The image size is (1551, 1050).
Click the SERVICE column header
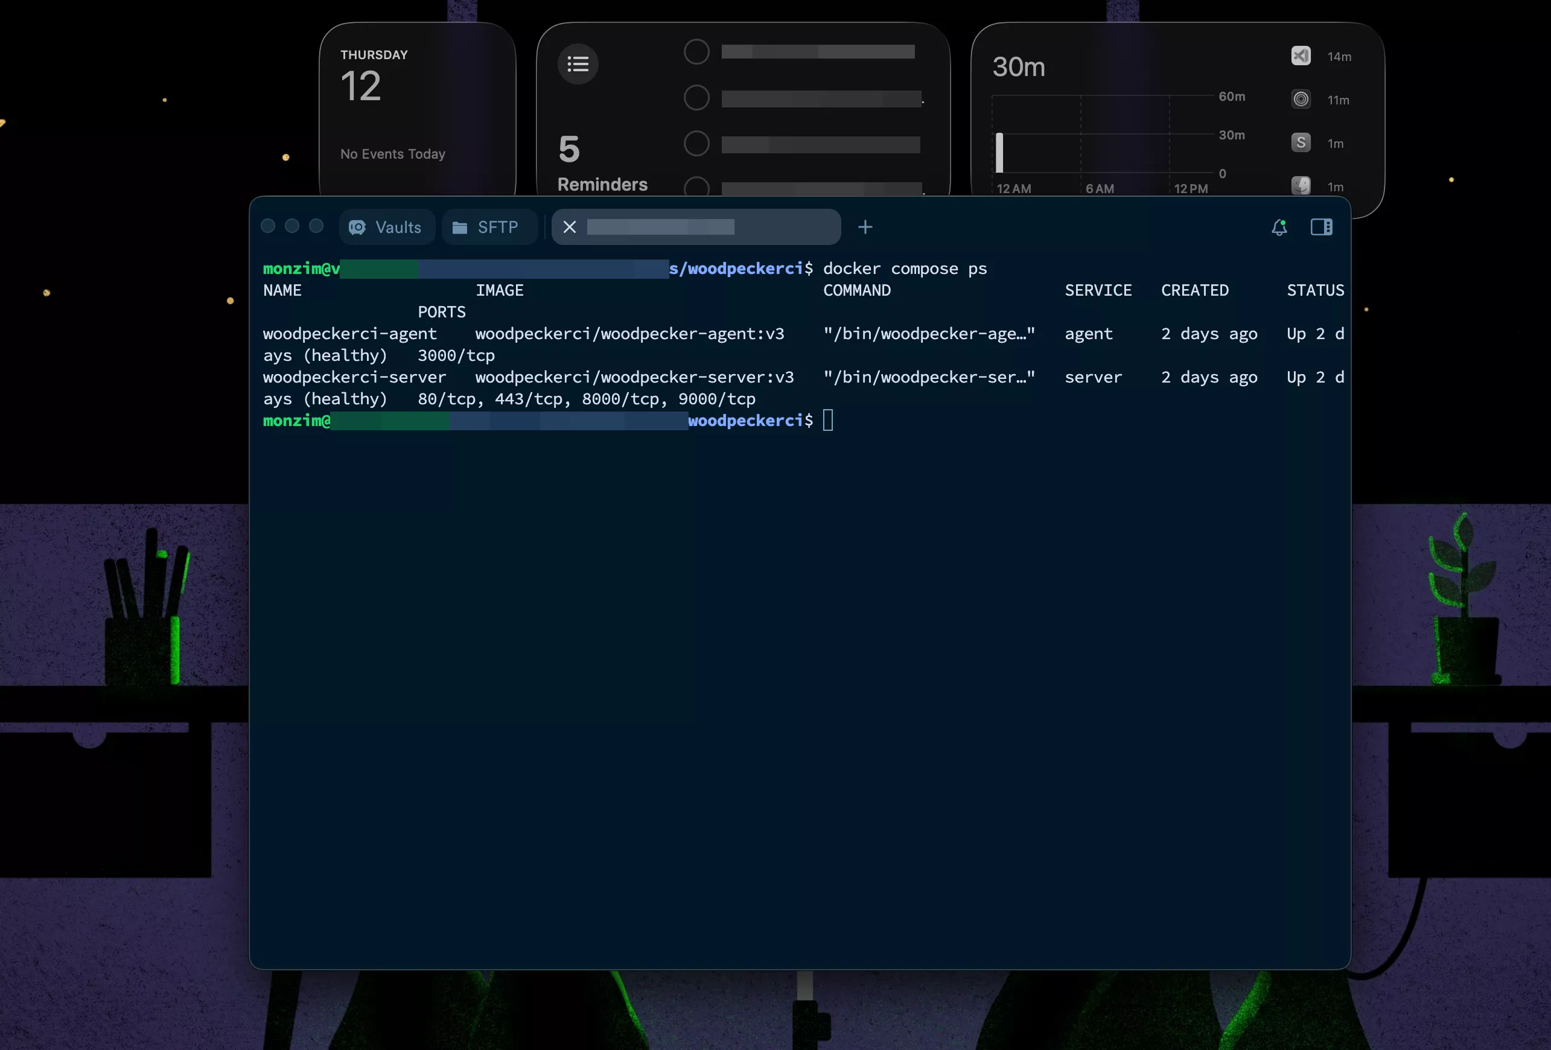pyautogui.click(x=1098, y=290)
